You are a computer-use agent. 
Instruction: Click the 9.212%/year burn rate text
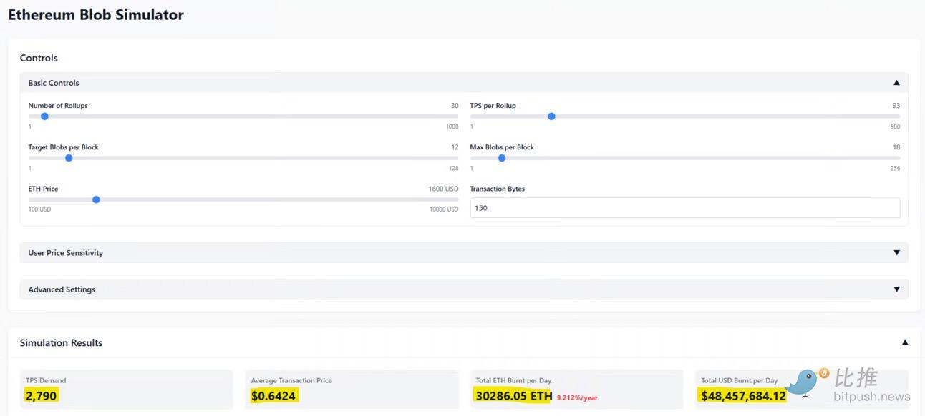point(577,397)
